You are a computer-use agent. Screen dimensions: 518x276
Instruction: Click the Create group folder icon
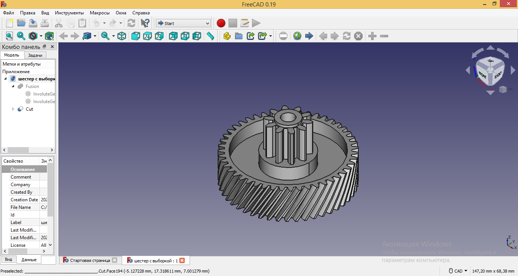(239, 36)
